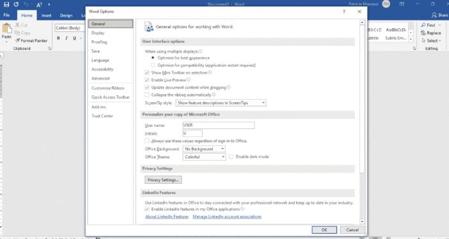This screenshot has height=239, width=449.
Task: Click info icon beside Enable LinkedIn features
Action: [242, 209]
